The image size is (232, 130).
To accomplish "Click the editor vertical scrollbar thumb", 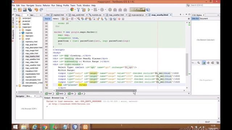I will (x=187, y=64).
